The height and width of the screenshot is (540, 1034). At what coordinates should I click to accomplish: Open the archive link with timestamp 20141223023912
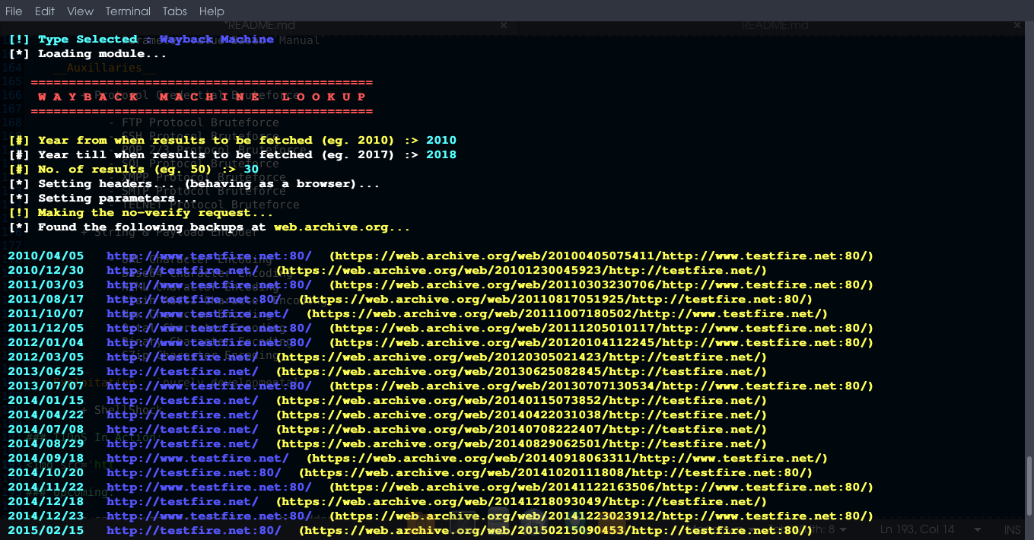coord(601,516)
